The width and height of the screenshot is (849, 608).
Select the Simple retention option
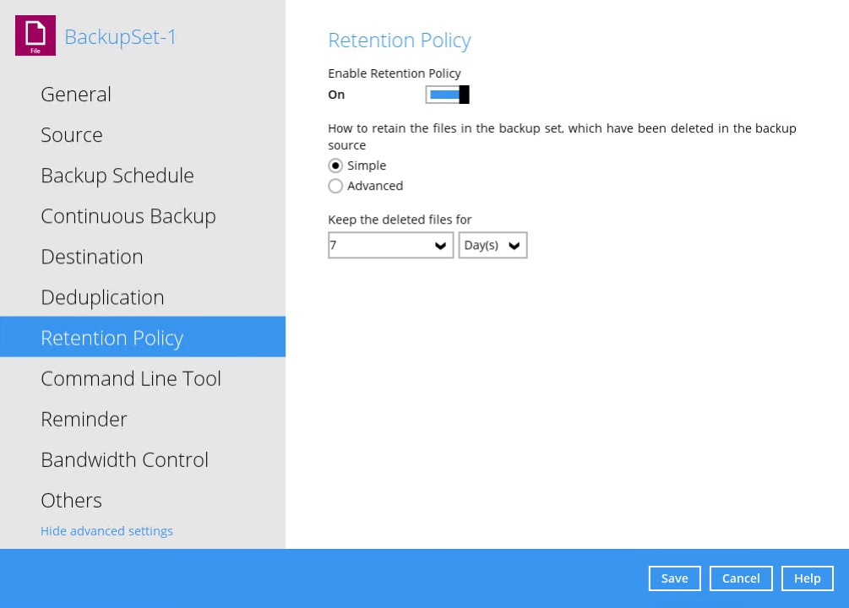point(335,166)
